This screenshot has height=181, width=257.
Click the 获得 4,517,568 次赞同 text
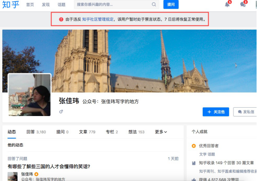[x=219, y=180]
